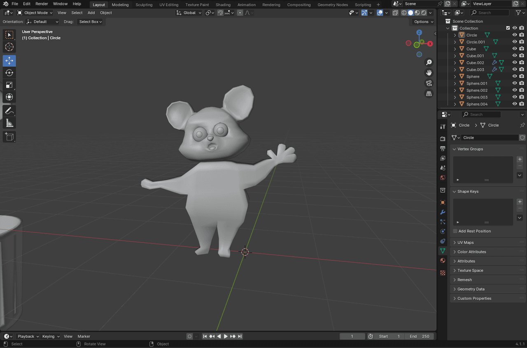Screen dimensions: 527x348
Task: Expand the UV Maps panel
Action: click(465, 243)
